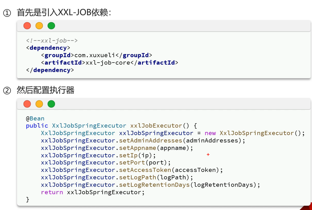Click the 'xxlJobExecutor()' method name
Viewport: 312px width, 210px height.
click(x=160, y=126)
